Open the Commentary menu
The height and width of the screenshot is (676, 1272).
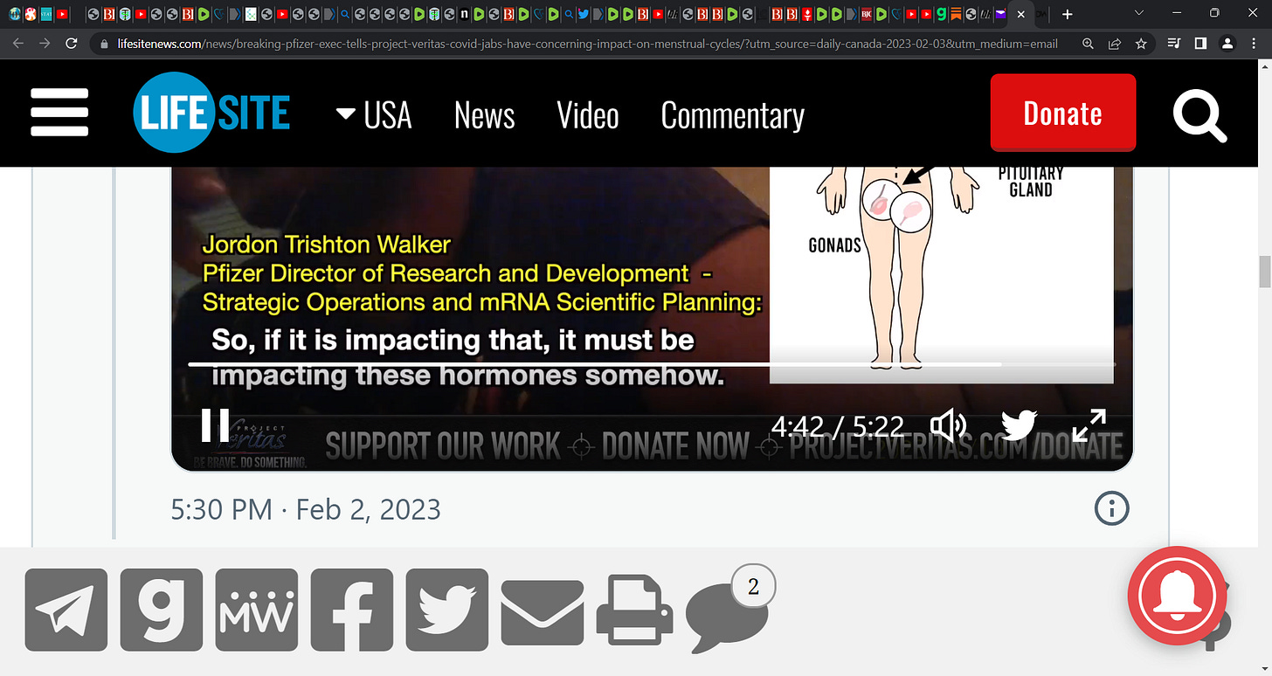click(x=733, y=114)
